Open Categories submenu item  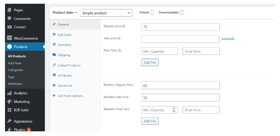click(x=16, y=70)
